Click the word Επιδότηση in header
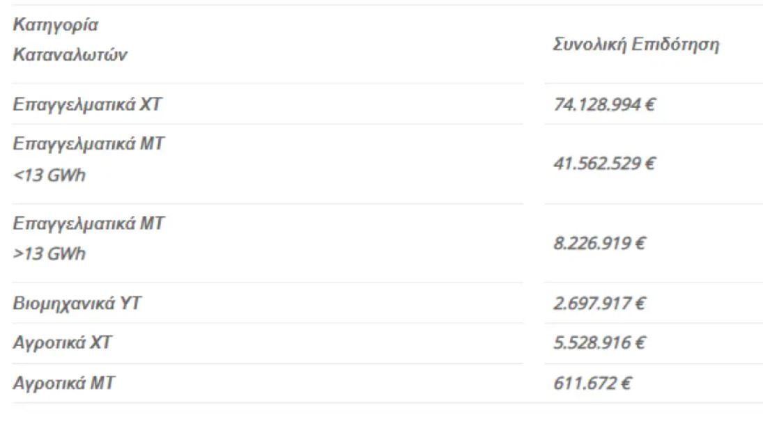The width and height of the screenshot is (763, 428). click(x=675, y=45)
